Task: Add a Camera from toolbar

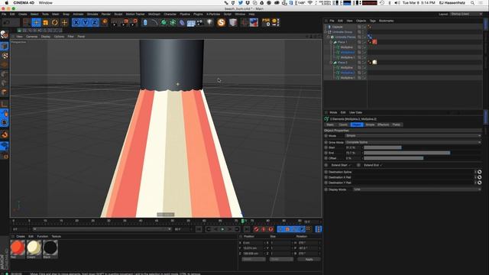Action: click(200, 22)
